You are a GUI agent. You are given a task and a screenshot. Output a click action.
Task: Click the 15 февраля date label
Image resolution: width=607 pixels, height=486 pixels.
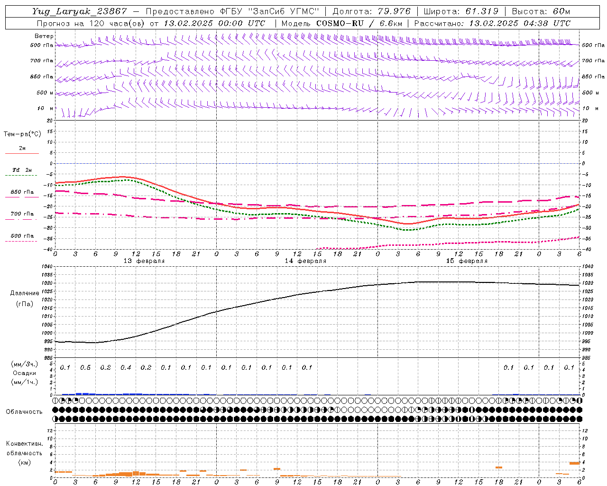[x=467, y=261]
